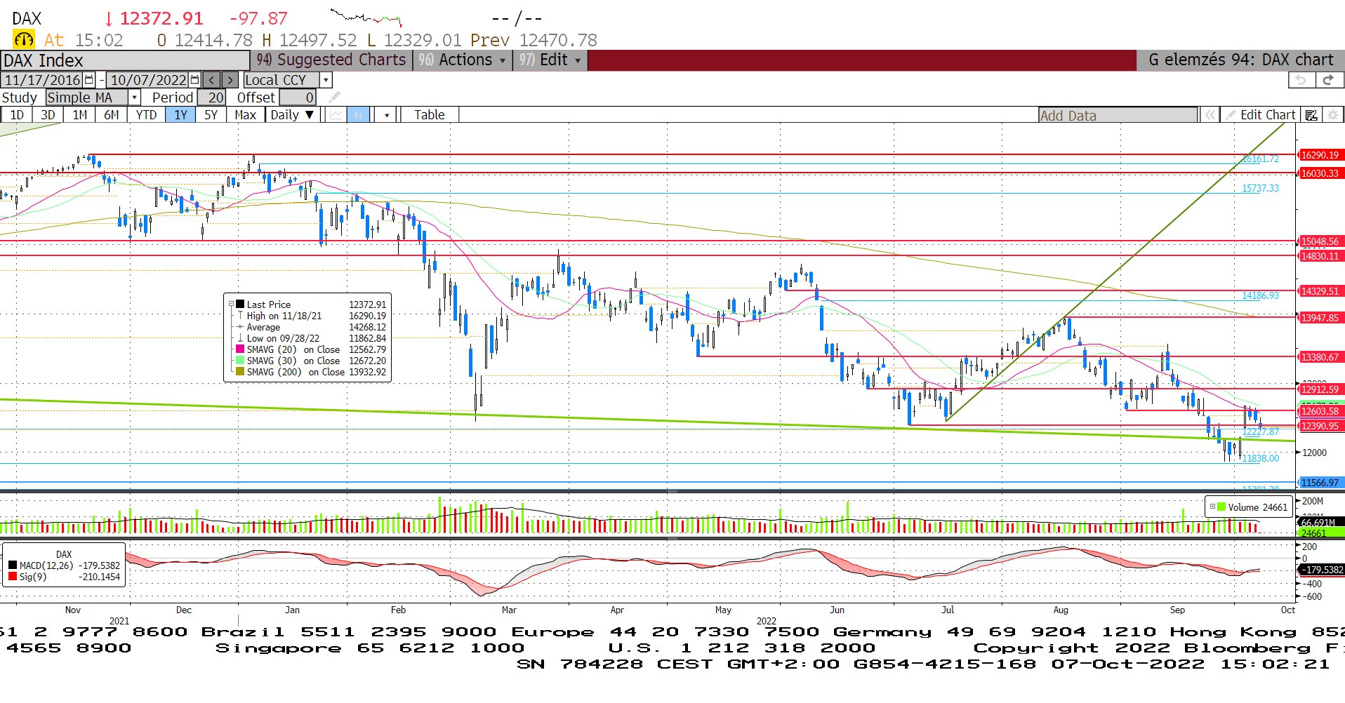Click the Offset value field showing 0
Screen dimensions: 1345x703
[x=298, y=98]
